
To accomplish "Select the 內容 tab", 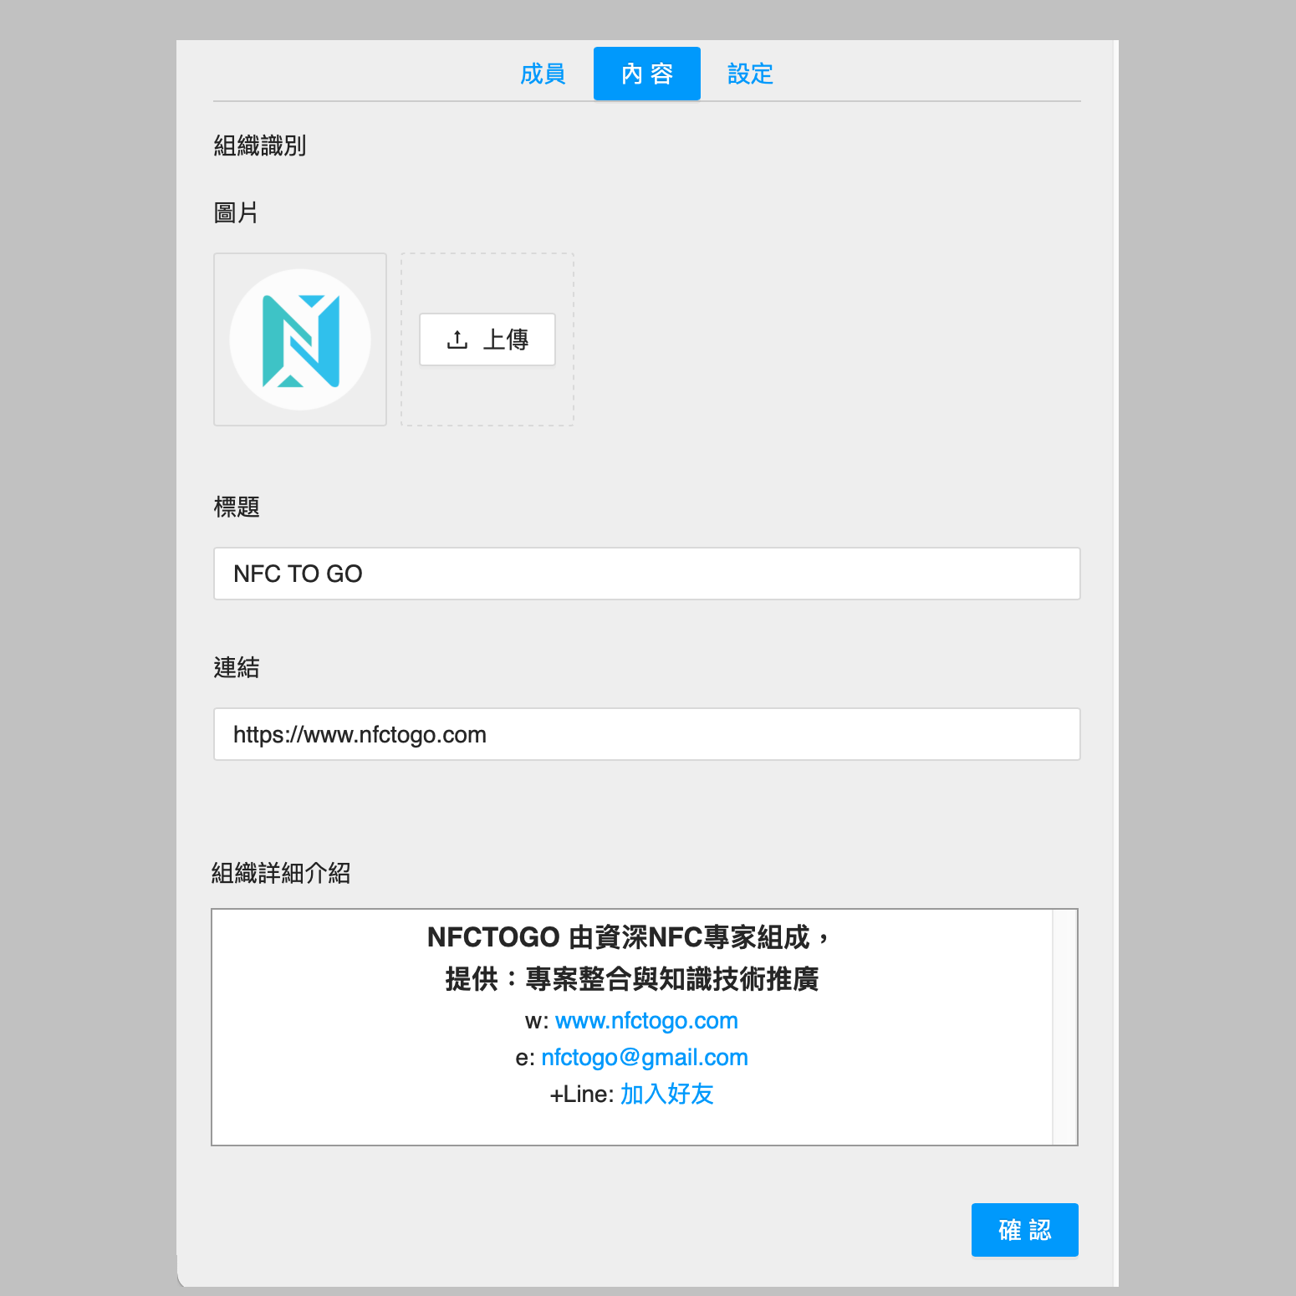I will click(647, 74).
